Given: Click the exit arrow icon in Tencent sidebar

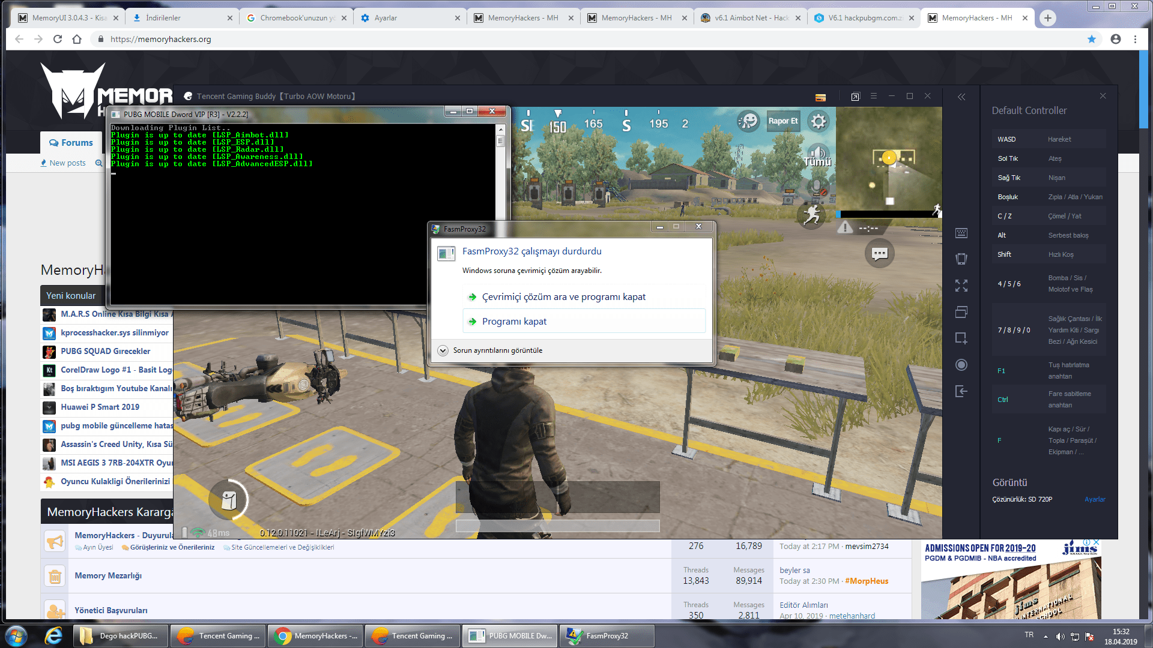Looking at the screenshot, I should [x=961, y=391].
